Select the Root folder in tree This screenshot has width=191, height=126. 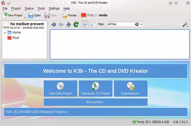point(13,38)
